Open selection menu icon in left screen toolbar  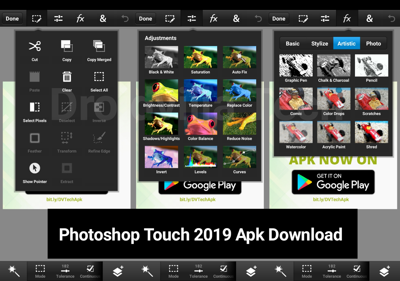click(x=36, y=18)
